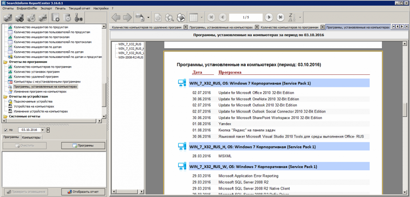Click the page number field showing 1 / 5
The height and width of the screenshot is (197, 410).
(x=246, y=18)
